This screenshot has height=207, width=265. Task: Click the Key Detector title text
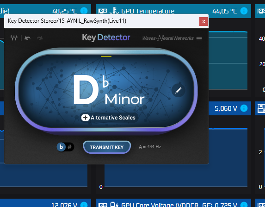[106, 38]
